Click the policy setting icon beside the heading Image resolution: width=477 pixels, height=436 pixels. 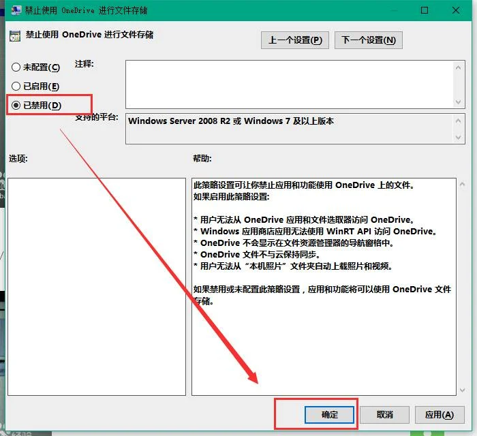point(15,36)
